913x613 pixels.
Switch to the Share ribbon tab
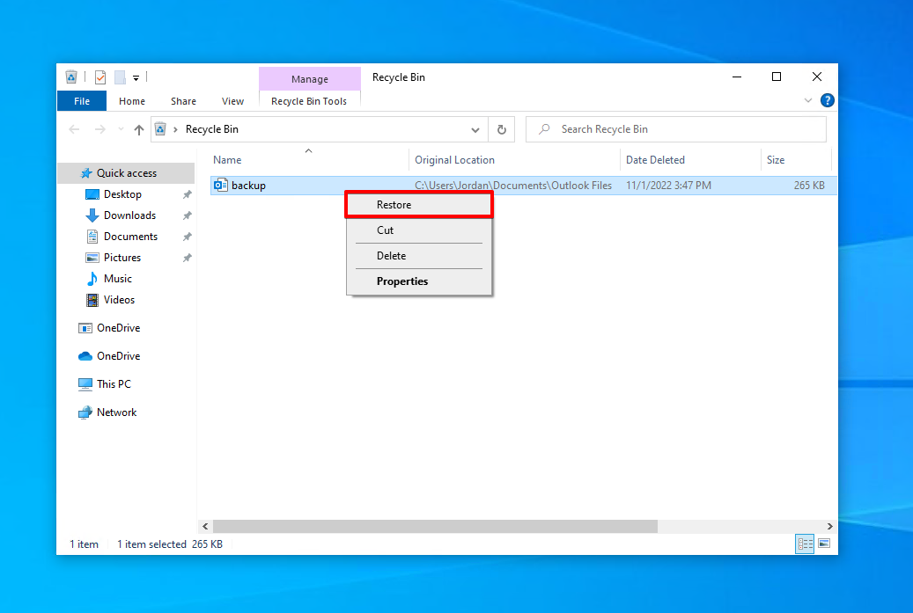(x=183, y=101)
